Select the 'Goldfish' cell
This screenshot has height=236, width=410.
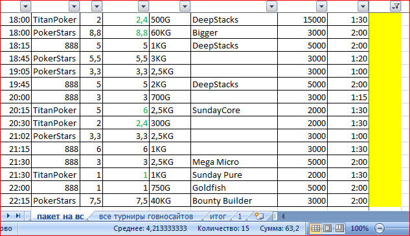(234, 188)
